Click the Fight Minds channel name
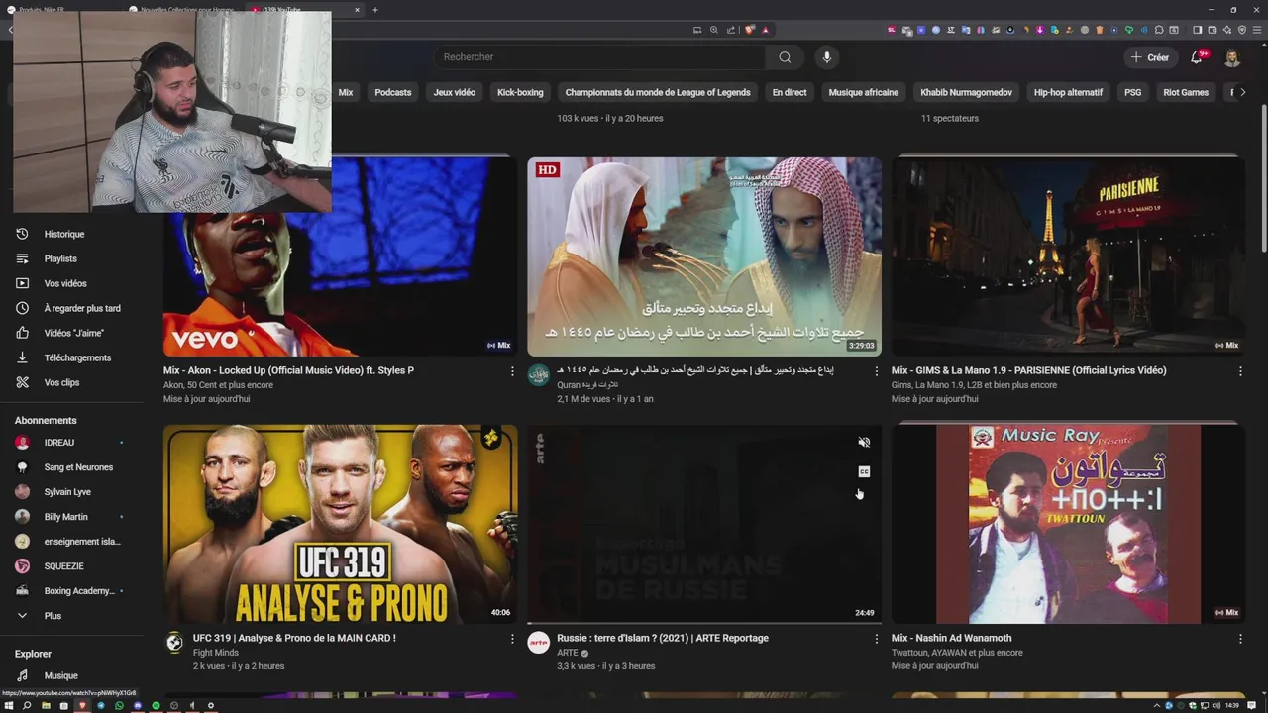The height and width of the screenshot is (713, 1268). point(216,653)
